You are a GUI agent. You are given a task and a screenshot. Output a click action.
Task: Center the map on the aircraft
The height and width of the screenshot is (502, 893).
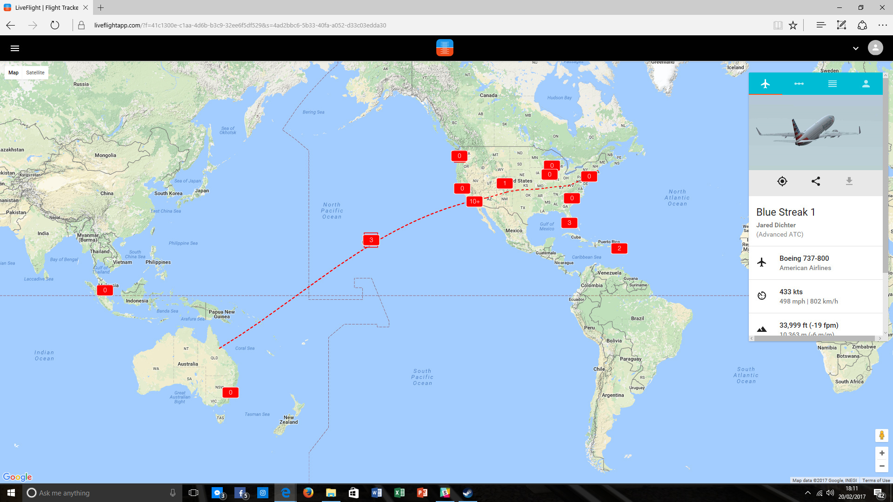click(x=782, y=181)
